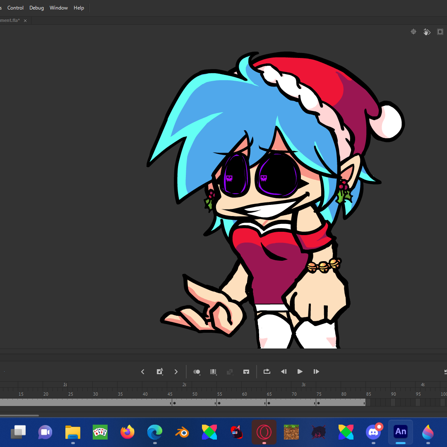Open the colorful droplet app on taskbar
Screen dimensions: 447x447
[428, 432]
